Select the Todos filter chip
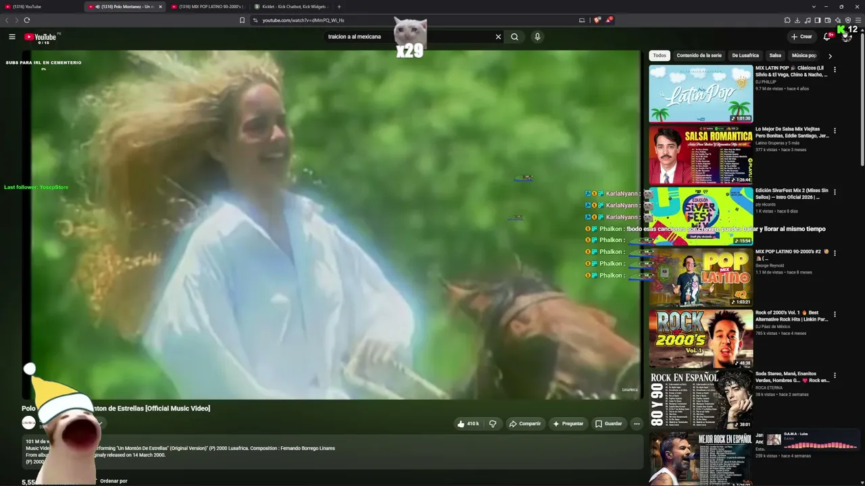 [x=660, y=55]
